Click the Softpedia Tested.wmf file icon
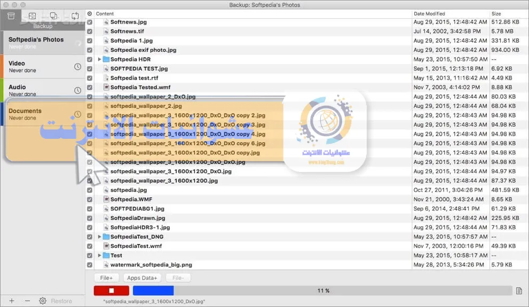Viewport: 529px width, 307px height. pyautogui.click(x=106, y=88)
